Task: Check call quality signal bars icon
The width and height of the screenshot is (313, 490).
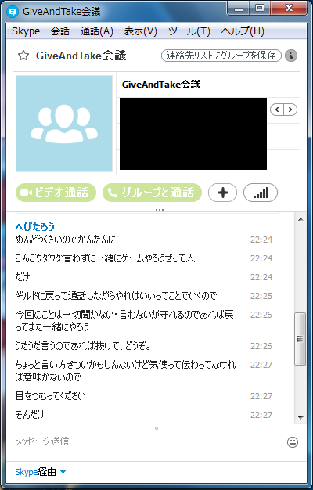Action: 261,193
